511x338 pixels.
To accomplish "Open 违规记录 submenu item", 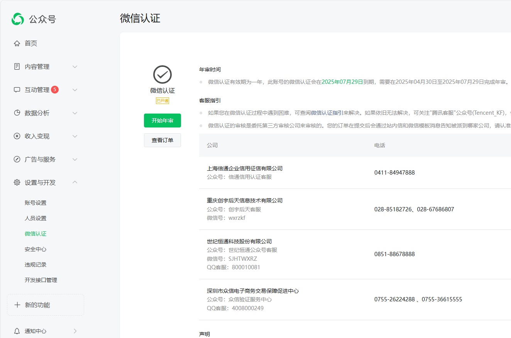I will 36,265.
